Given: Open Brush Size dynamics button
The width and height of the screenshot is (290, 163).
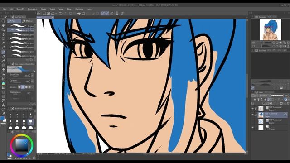Looking at the screenshot, I should 32,76.
